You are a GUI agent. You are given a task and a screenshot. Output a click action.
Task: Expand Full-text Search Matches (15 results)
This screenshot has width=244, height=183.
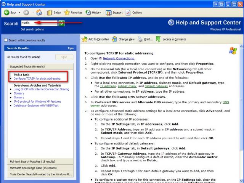(x=40, y=162)
